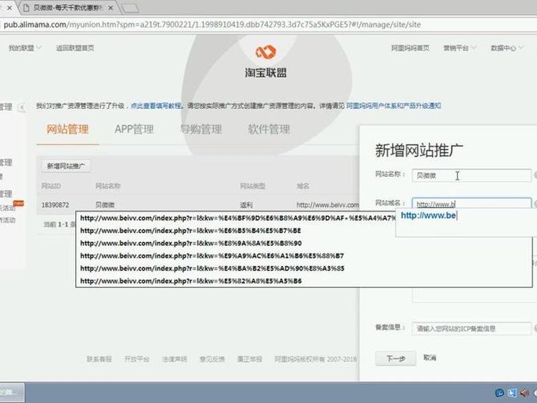This screenshot has width=537, height=403.
Task: Switch to the 网站管理 tab
Action: 68,130
